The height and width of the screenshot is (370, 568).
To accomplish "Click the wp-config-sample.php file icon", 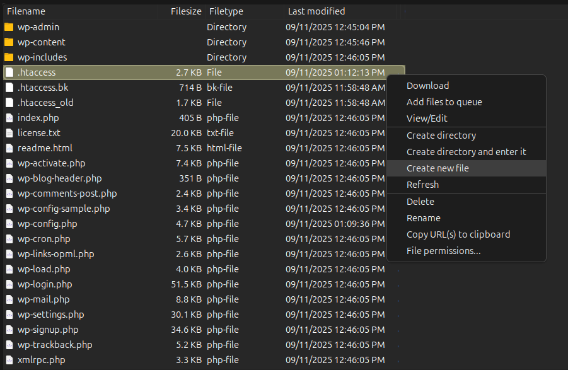I will pyautogui.click(x=9, y=209).
